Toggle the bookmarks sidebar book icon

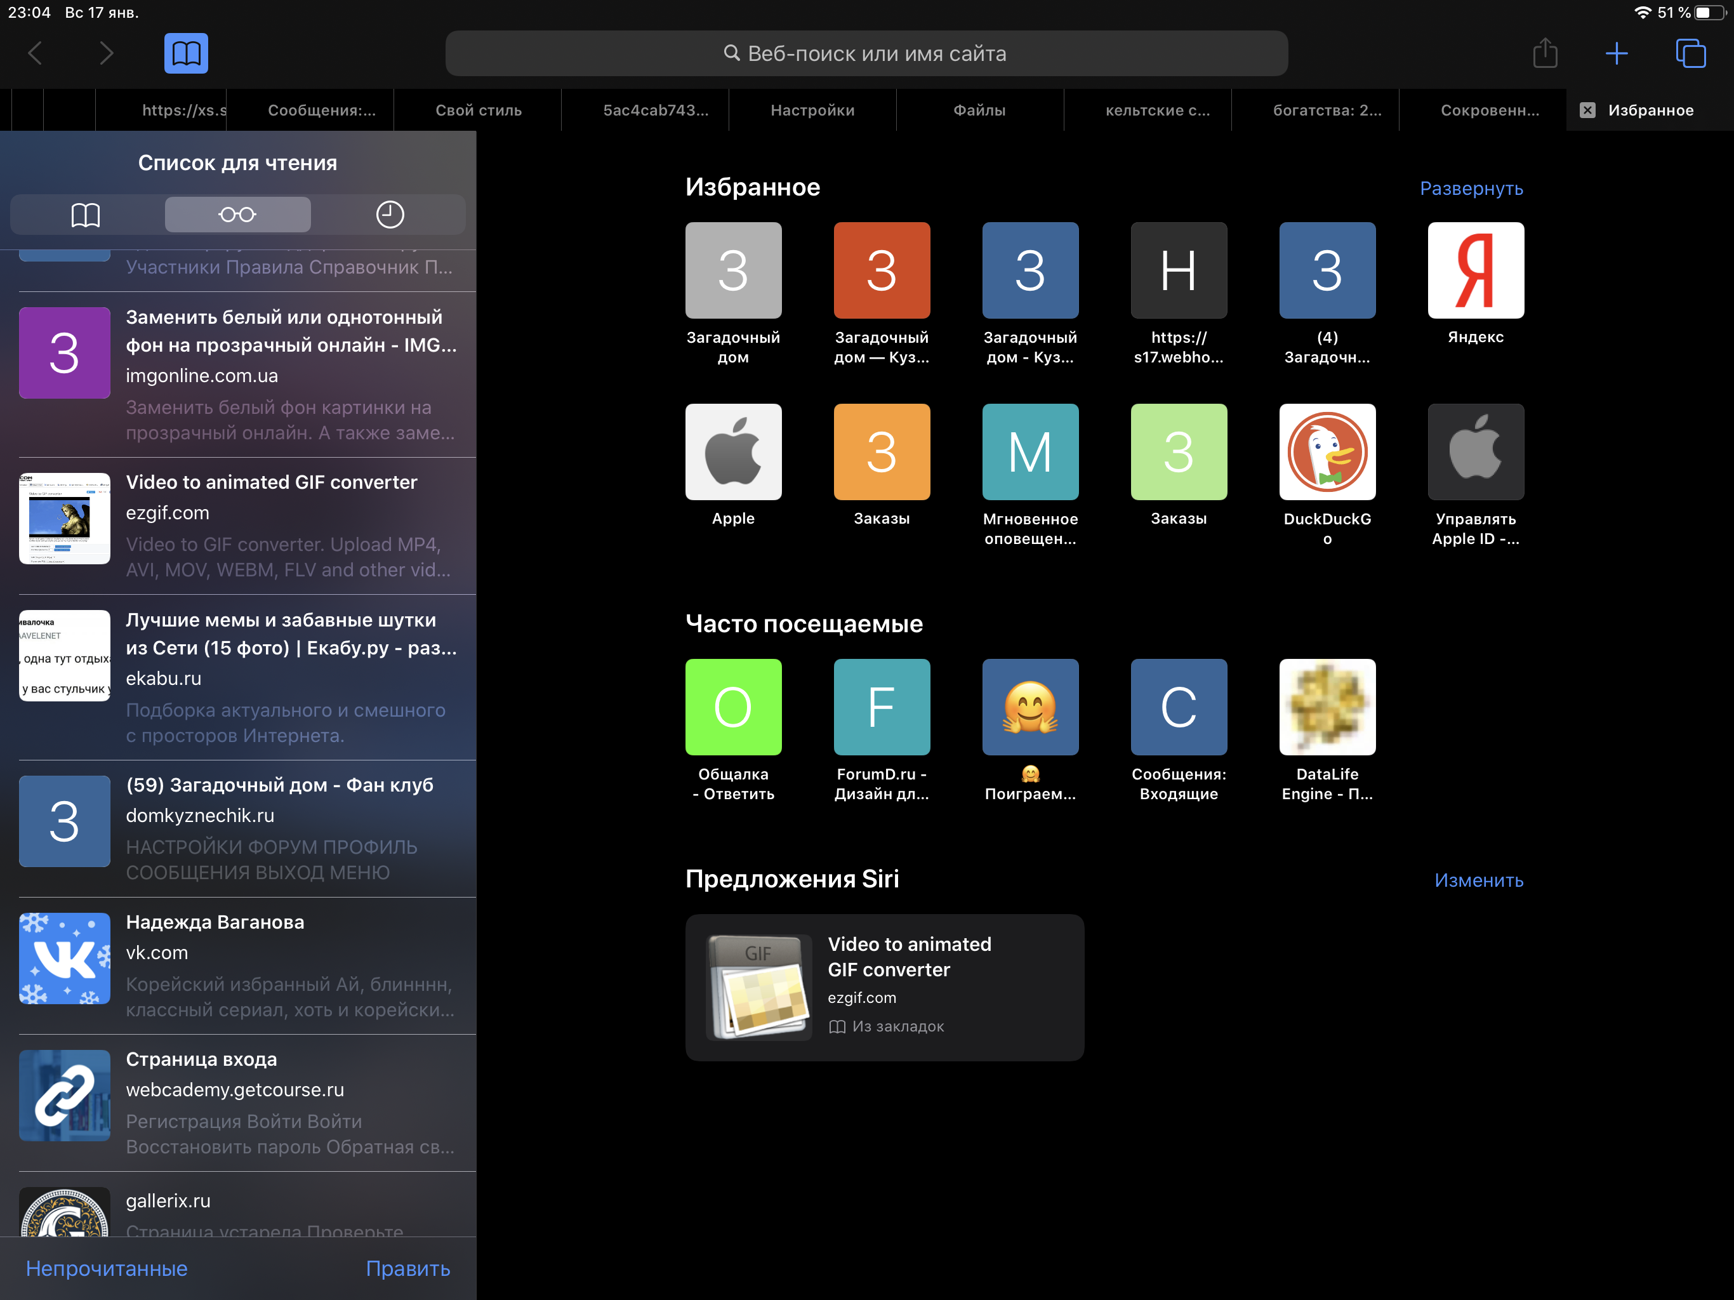point(186,53)
